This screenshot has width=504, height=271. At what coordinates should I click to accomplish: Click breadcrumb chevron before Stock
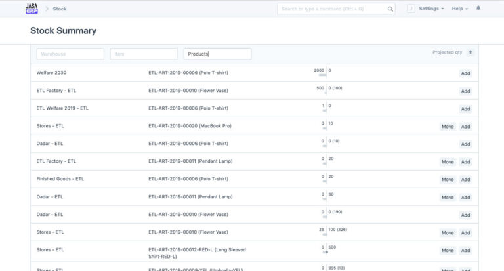47,9
